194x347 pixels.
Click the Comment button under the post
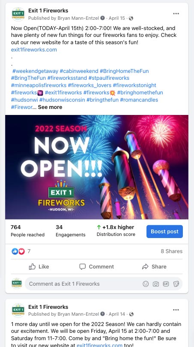[96, 267]
